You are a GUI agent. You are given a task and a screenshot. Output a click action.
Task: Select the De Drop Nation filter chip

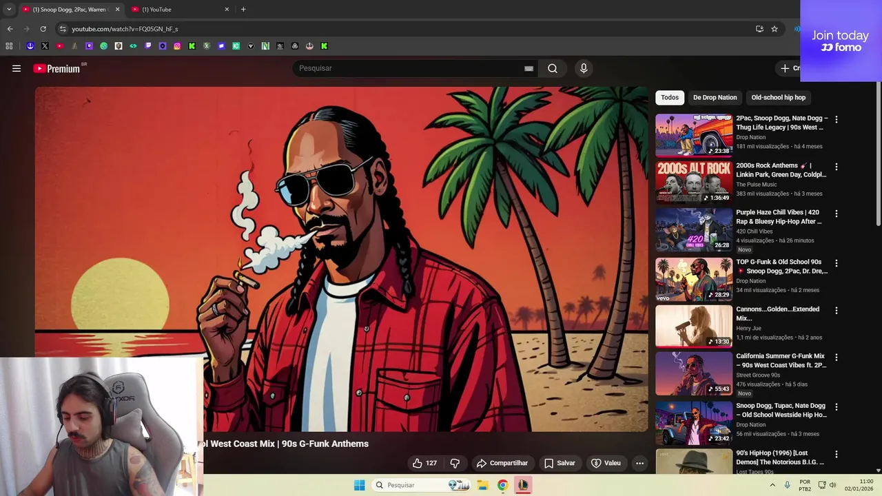coord(715,97)
